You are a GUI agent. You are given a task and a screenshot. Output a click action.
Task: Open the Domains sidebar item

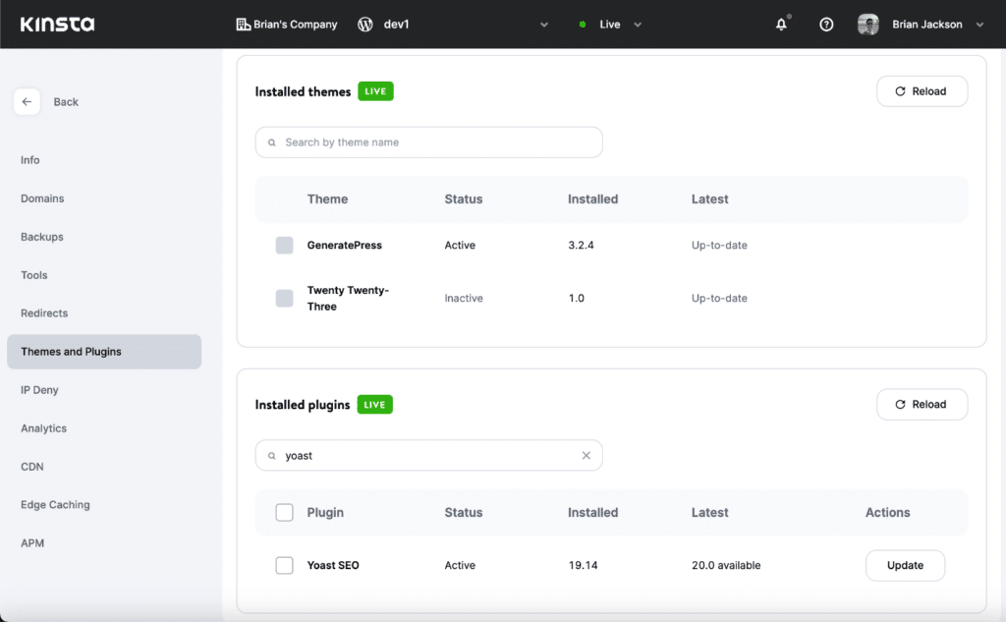tap(42, 198)
